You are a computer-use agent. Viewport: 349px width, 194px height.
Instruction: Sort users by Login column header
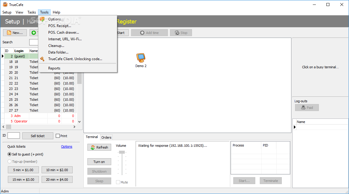coord(21,51)
